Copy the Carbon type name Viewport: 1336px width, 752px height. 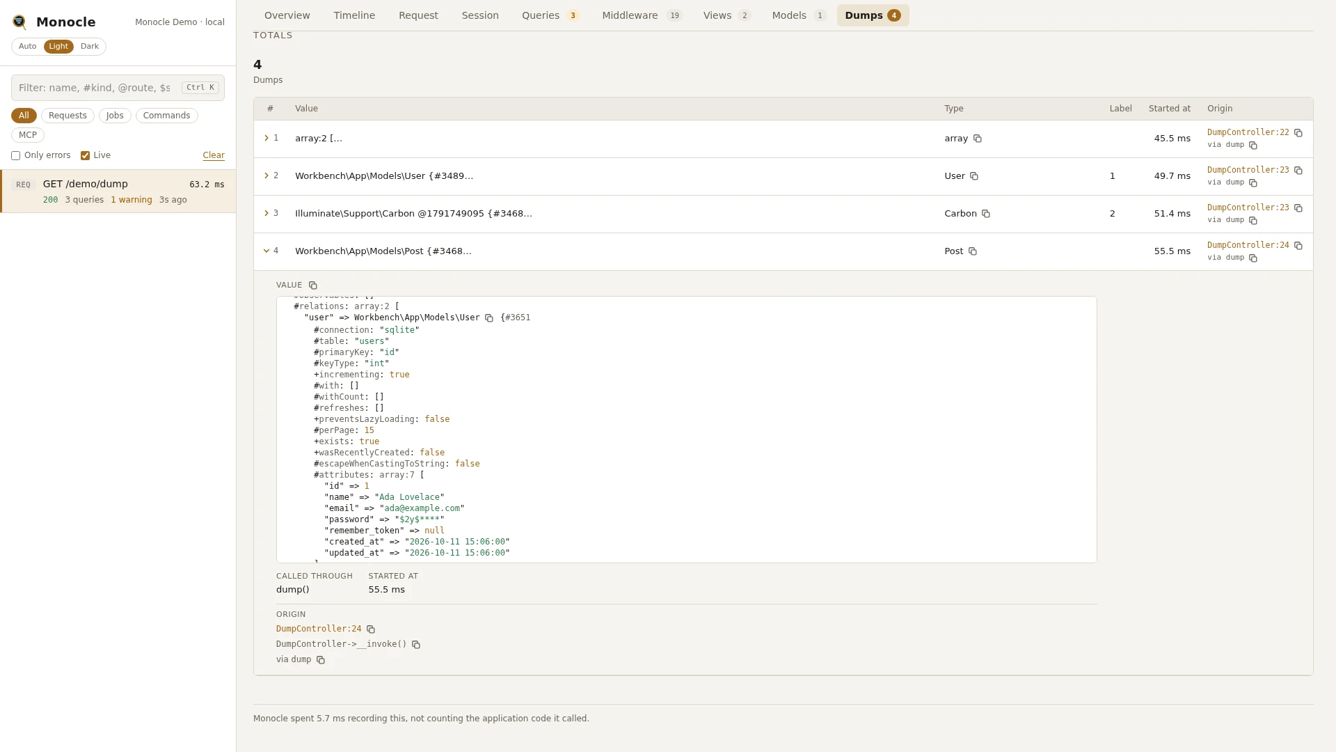[986, 214]
